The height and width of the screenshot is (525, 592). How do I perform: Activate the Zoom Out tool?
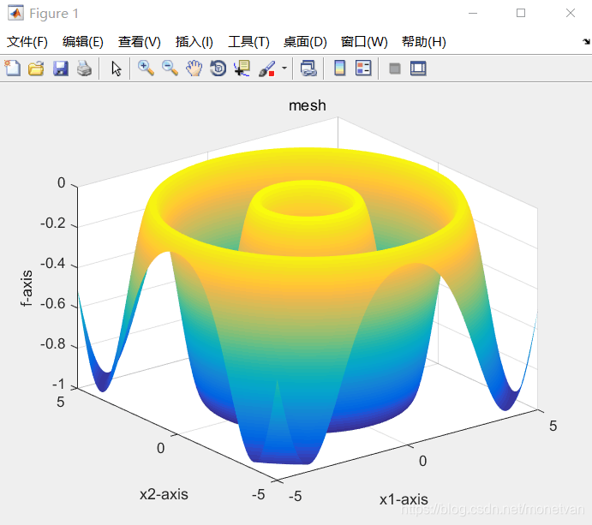(x=170, y=69)
